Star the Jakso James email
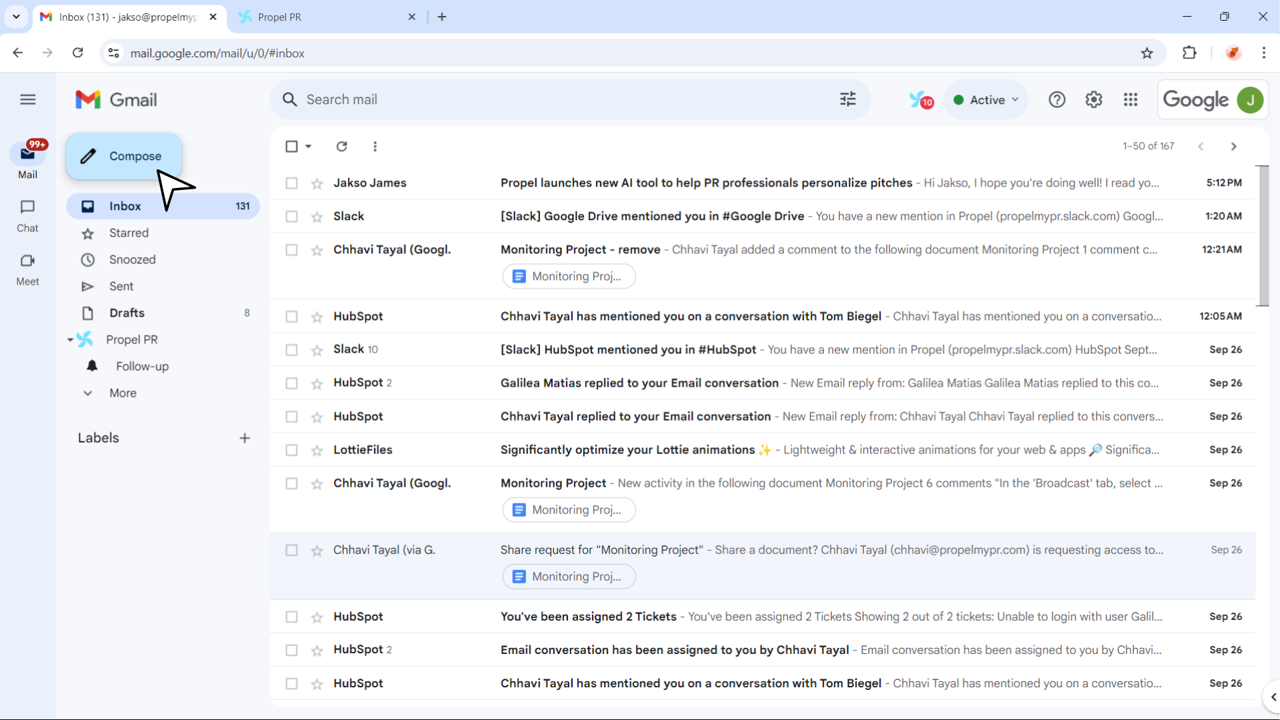Screen dimensions: 1280x720 [317, 183]
